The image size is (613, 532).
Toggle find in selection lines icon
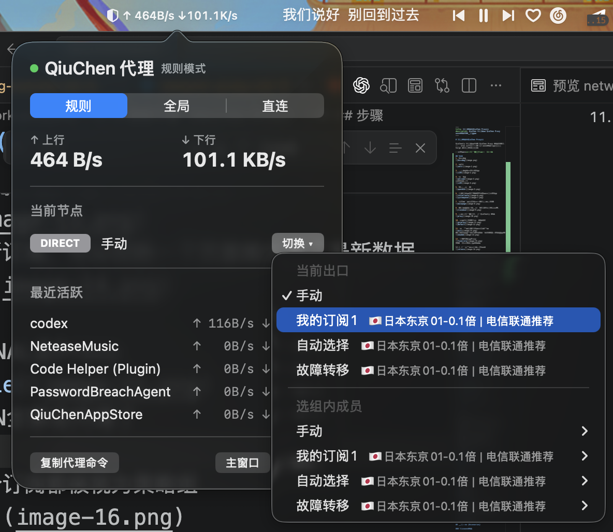tap(395, 148)
